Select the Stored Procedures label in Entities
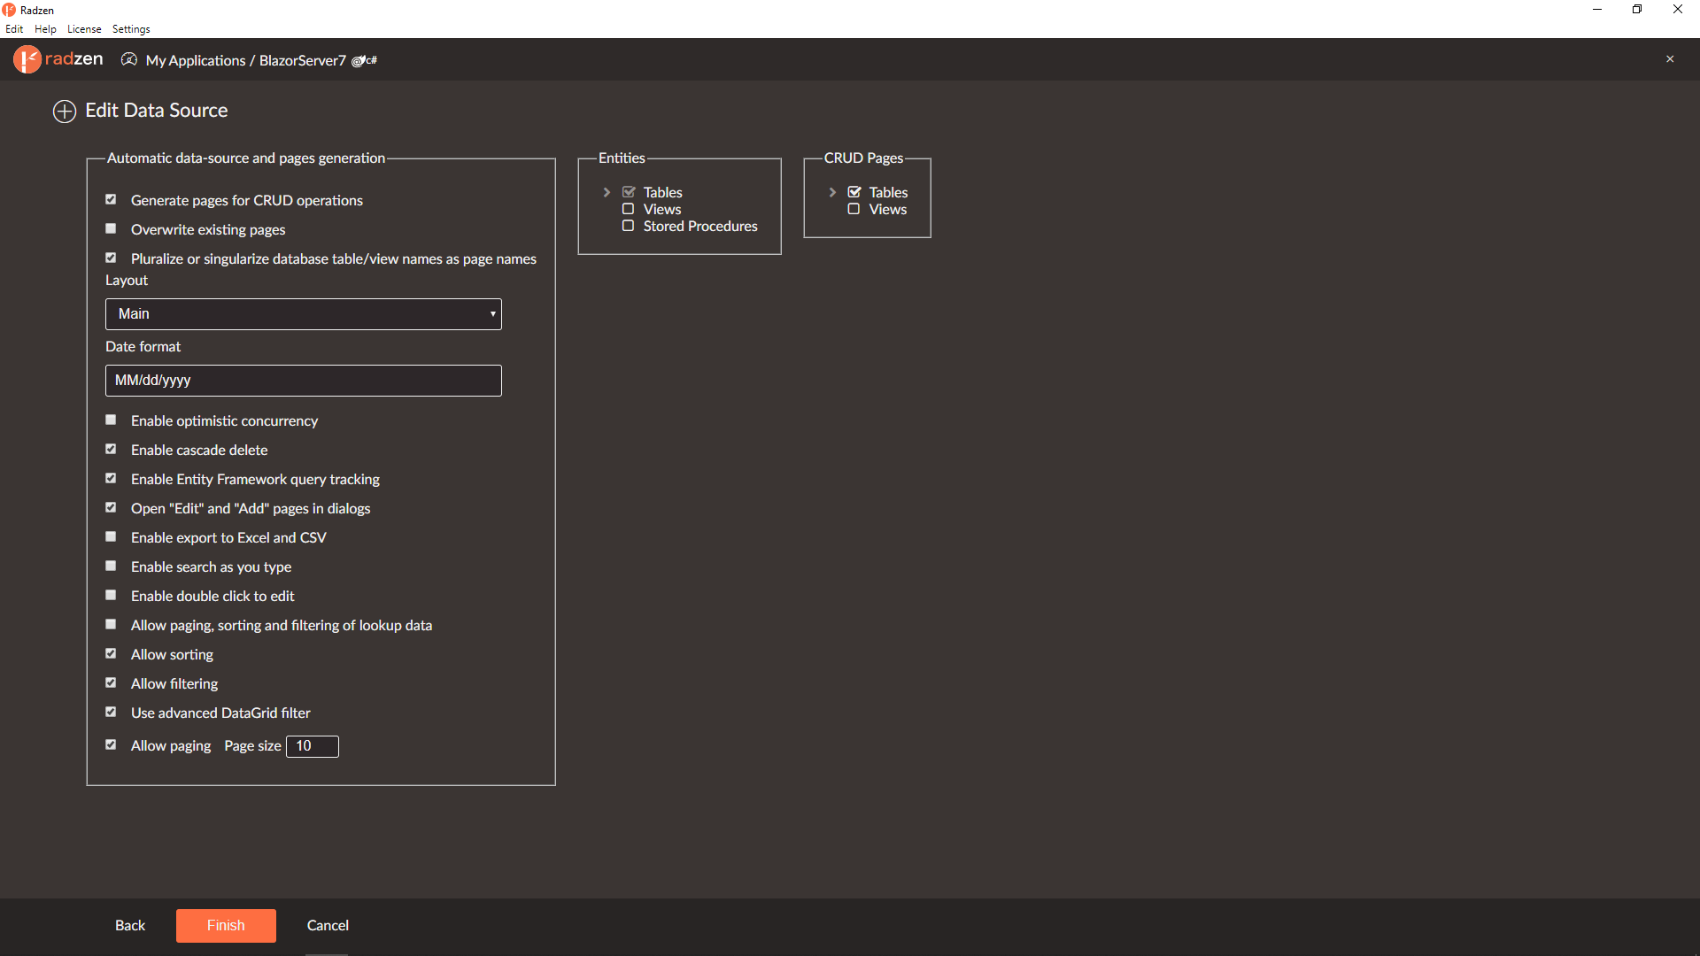Viewport: 1700px width, 956px height. (700, 226)
